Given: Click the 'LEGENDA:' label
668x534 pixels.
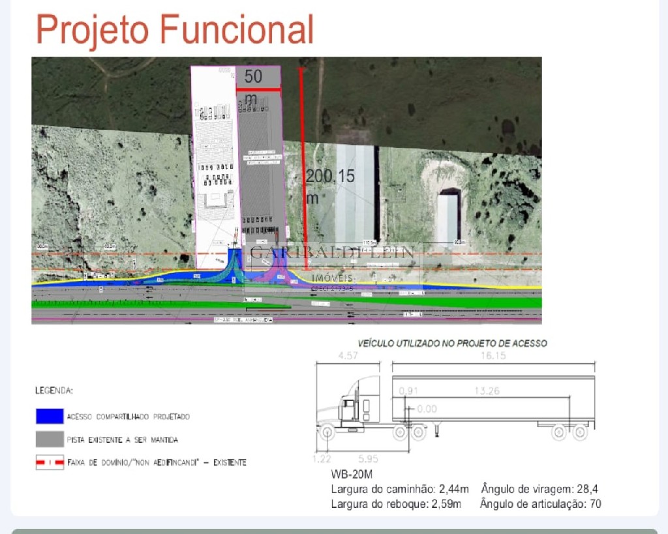Looking at the screenshot, I should [x=53, y=391].
